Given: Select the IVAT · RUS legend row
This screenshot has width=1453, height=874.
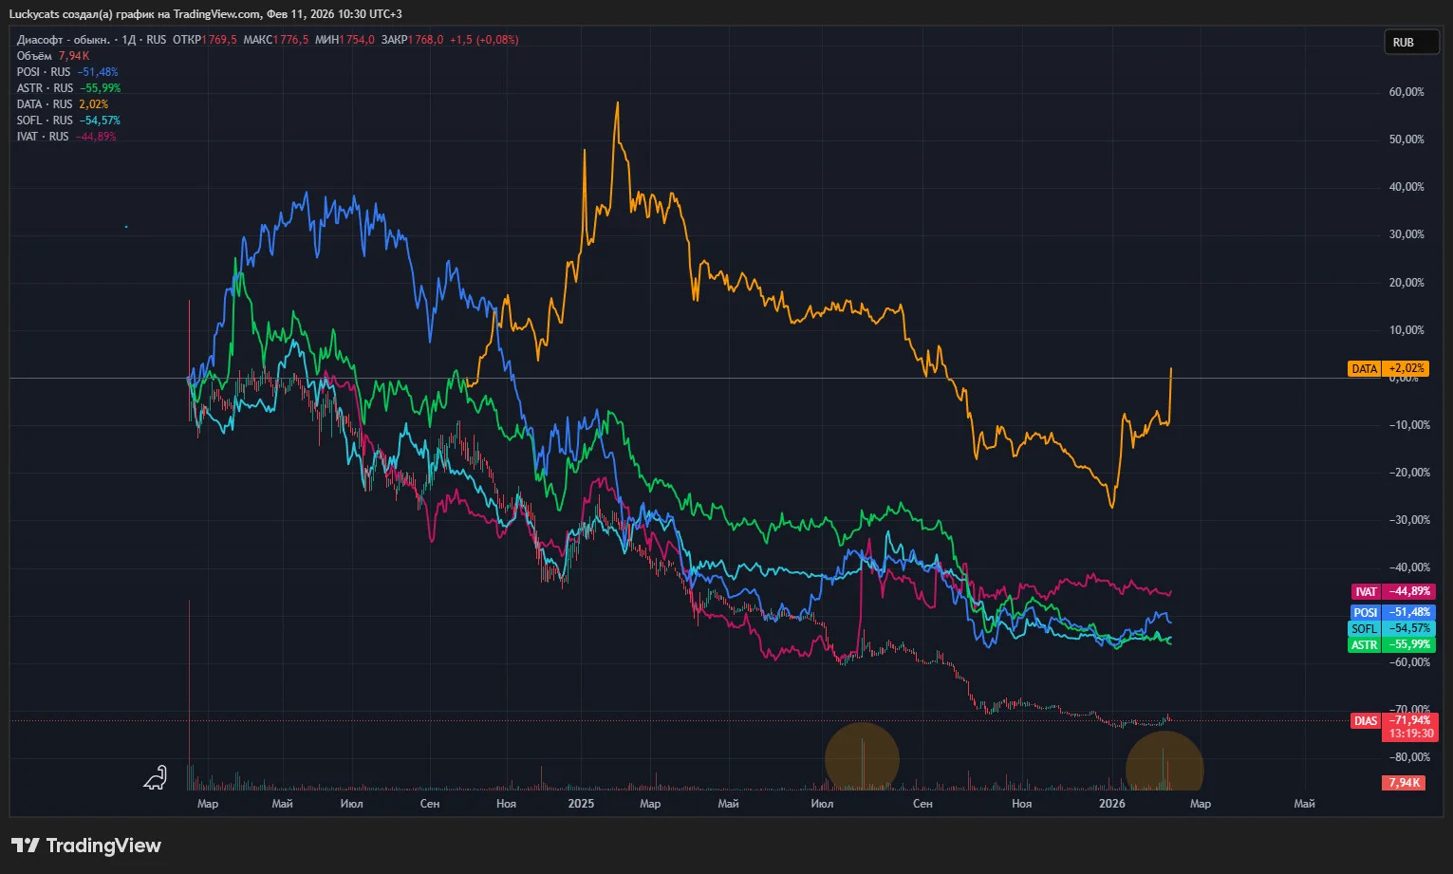Looking at the screenshot, I should pos(66,137).
